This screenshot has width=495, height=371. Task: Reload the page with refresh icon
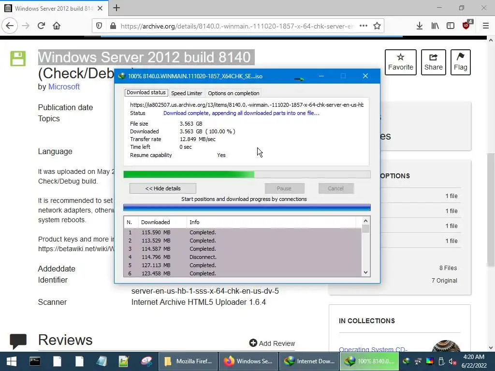click(41, 26)
